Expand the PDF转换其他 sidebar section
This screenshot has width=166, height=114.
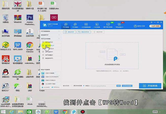click(50, 31)
